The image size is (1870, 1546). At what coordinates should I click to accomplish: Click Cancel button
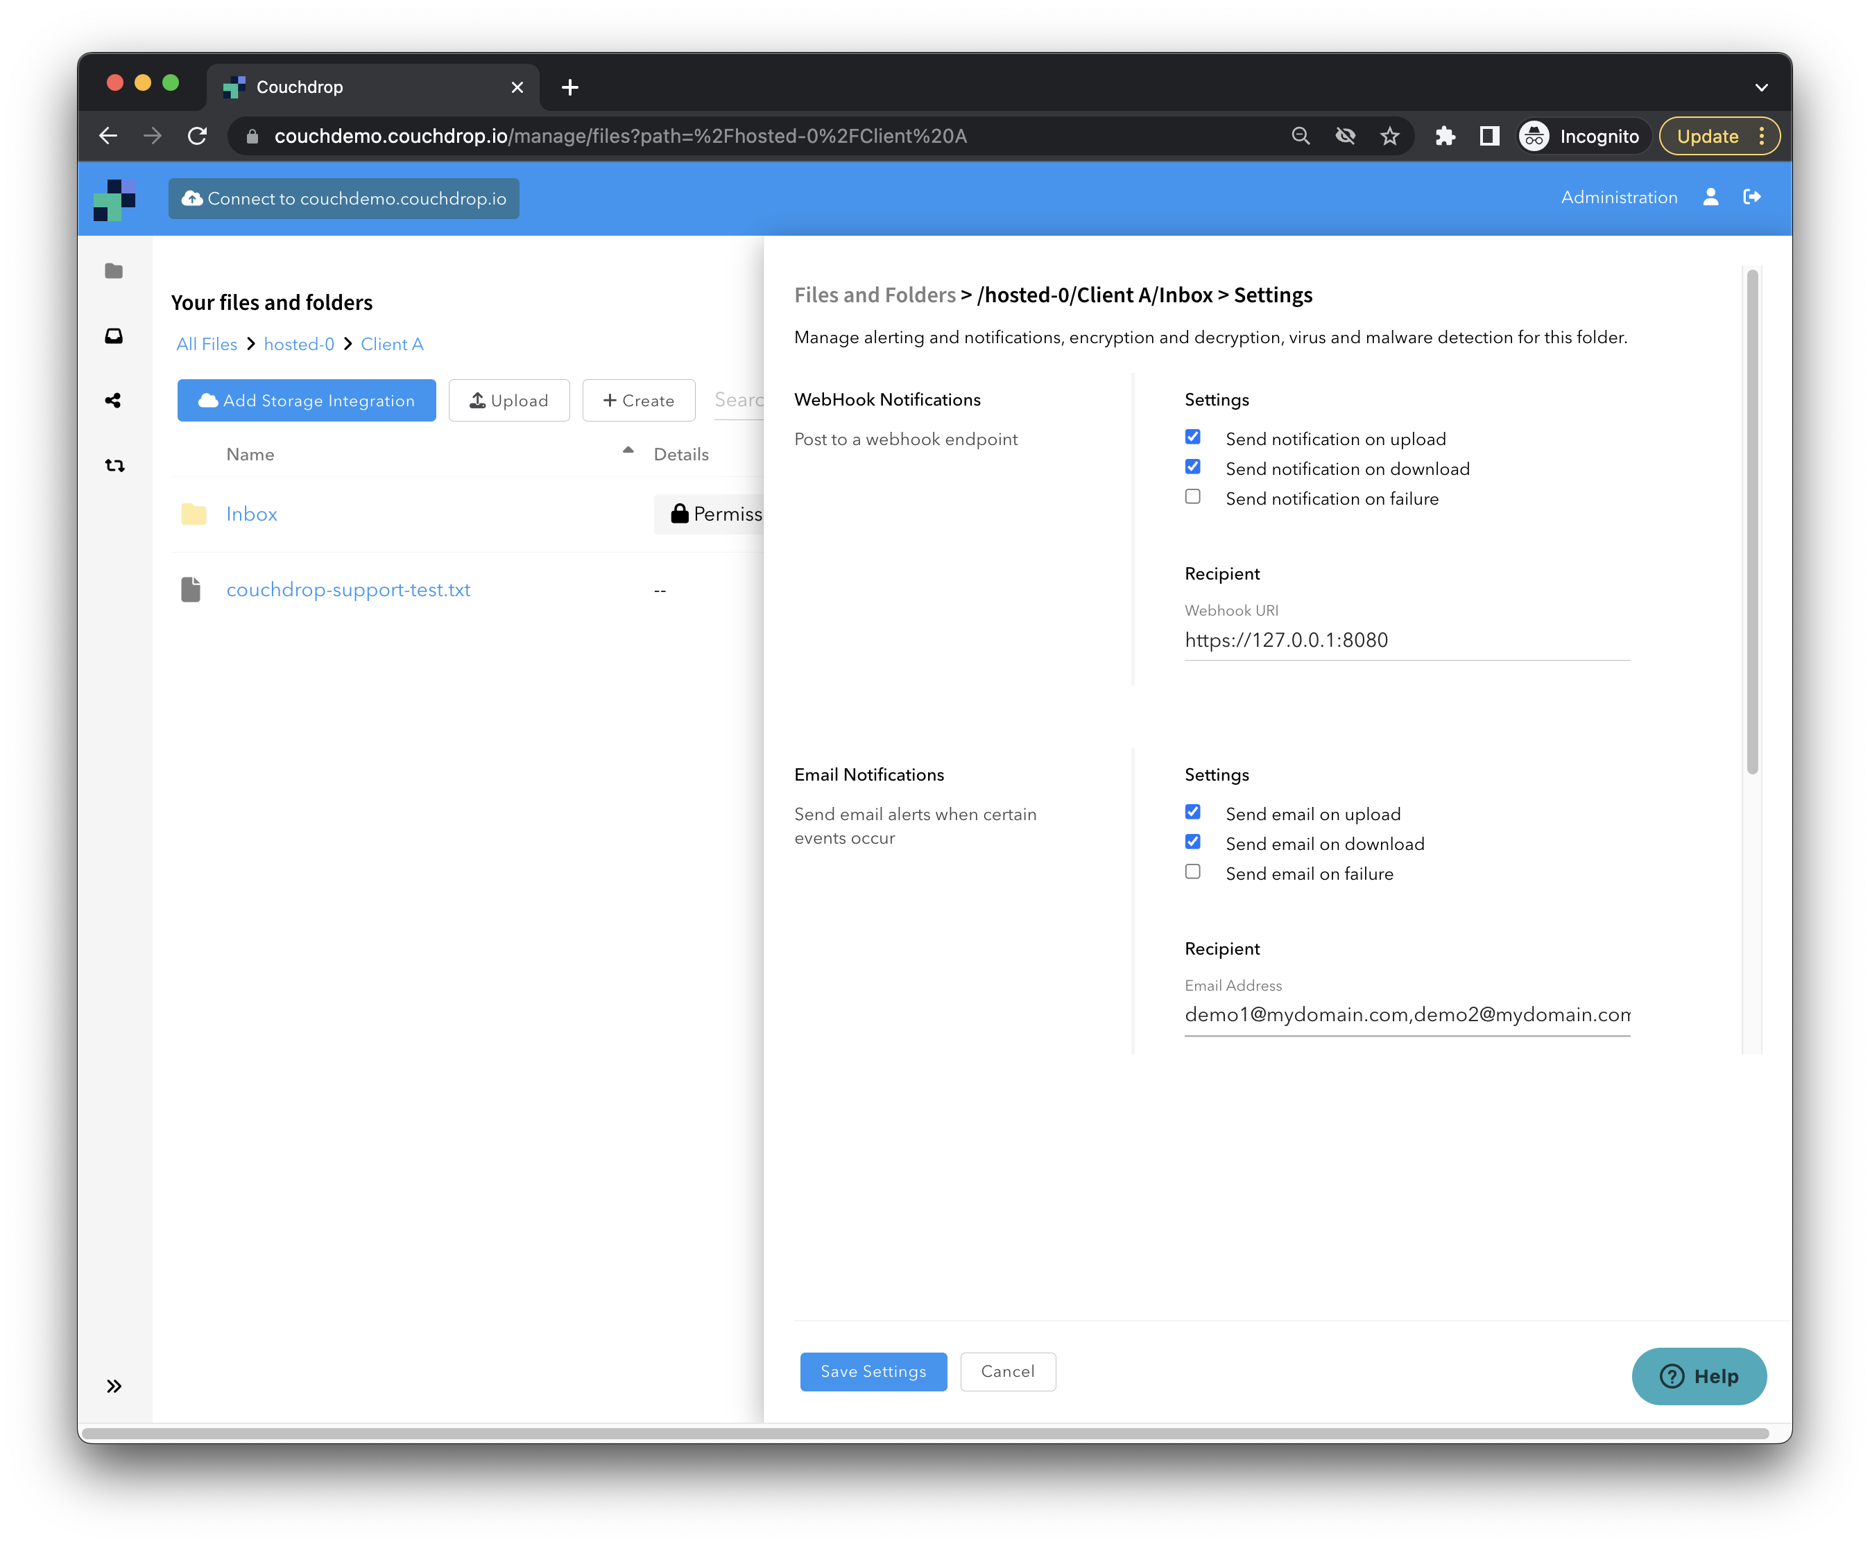1007,1371
